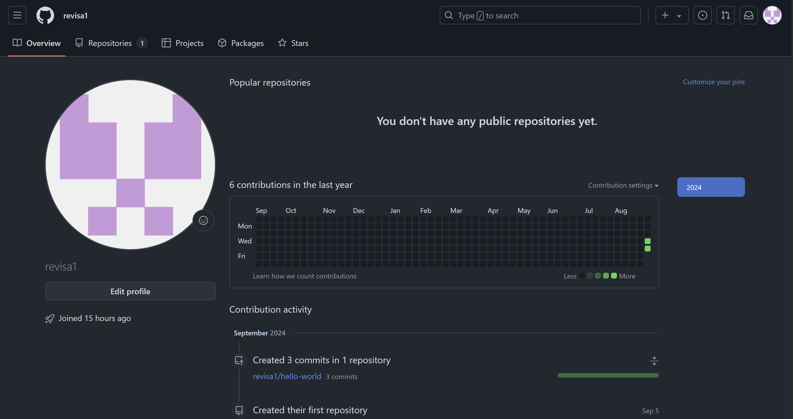Open the hamburger navigation menu
The height and width of the screenshot is (419, 793).
coord(17,15)
